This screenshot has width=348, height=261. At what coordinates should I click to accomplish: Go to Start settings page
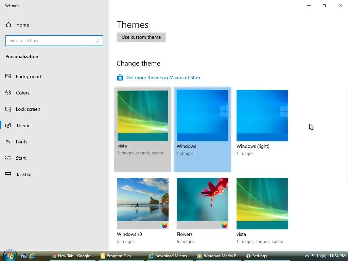[x=21, y=158]
